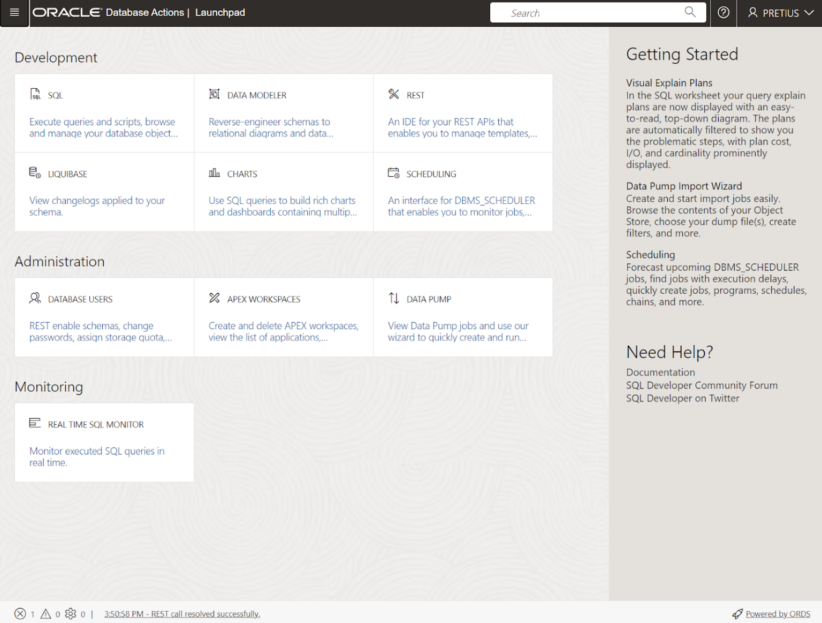
Task: Click the Getting Started panel heading
Action: (682, 54)
